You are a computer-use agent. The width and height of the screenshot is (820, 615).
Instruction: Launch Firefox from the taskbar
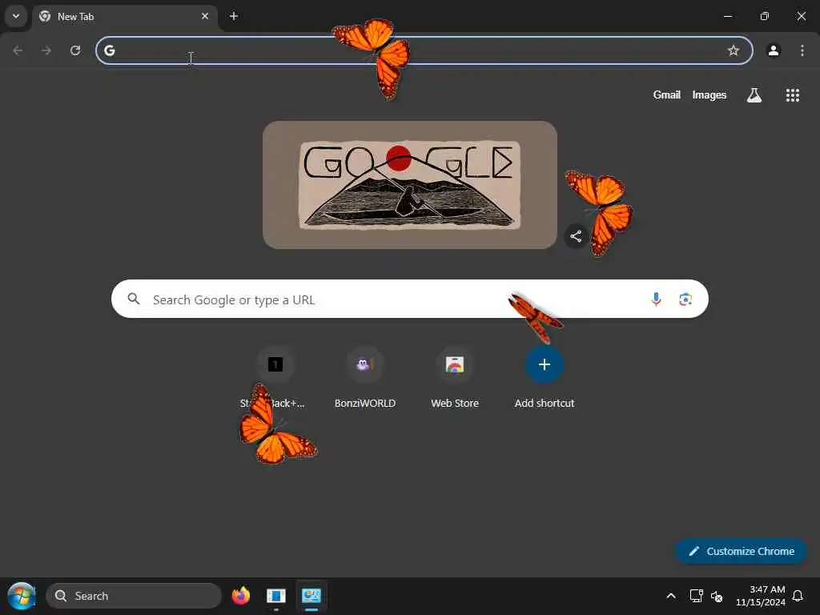click(241, 596)
